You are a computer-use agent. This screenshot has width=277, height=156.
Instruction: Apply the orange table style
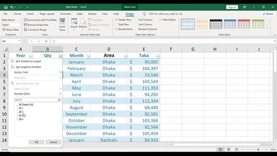(202, 24)
